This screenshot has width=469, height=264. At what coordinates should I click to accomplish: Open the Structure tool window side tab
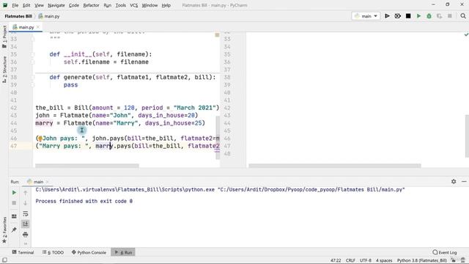4,70
